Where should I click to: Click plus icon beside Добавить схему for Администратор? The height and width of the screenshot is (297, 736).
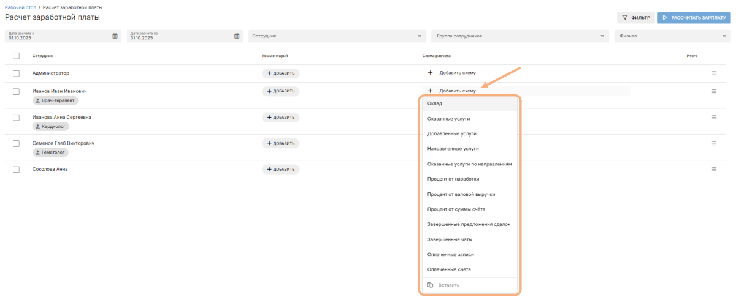[430, 73]
